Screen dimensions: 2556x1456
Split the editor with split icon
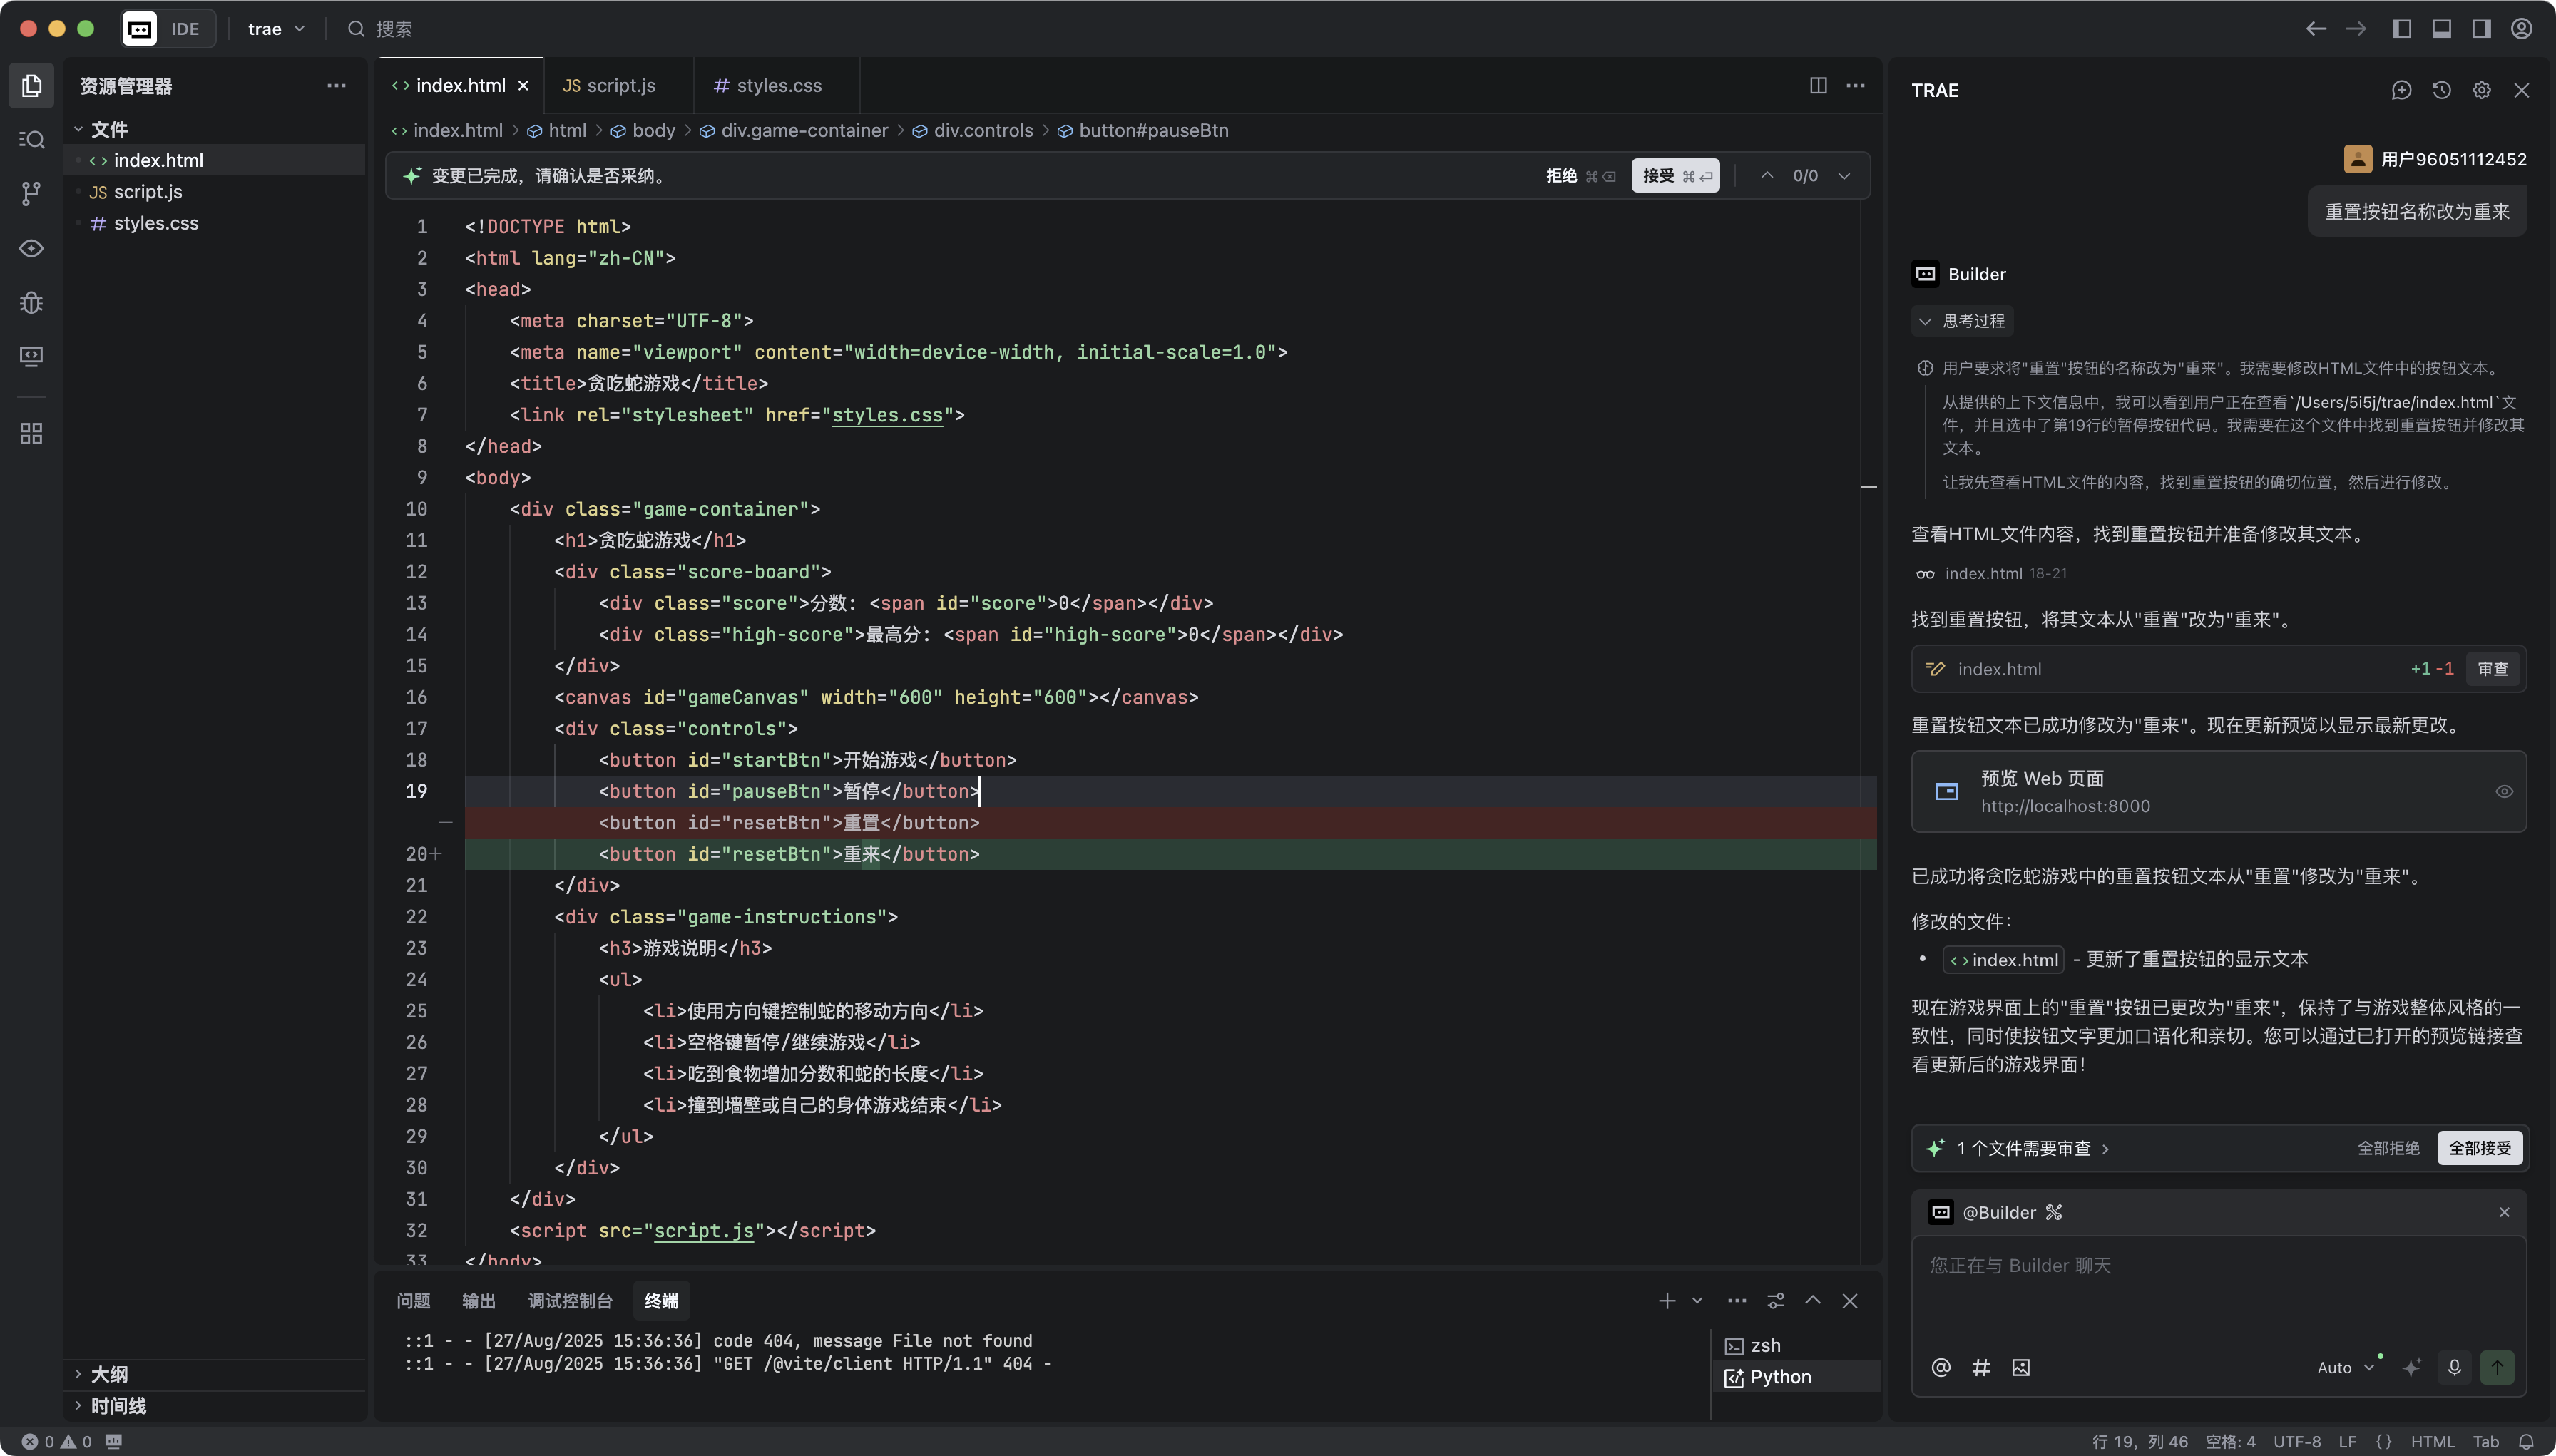(x=1818, y=85)
